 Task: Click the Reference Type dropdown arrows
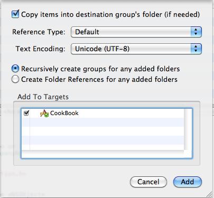tap(196, 32)
